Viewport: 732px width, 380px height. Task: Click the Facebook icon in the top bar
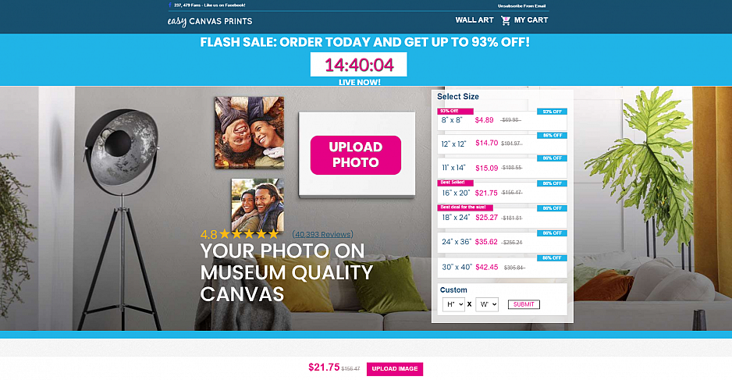[x=170, y=5]
